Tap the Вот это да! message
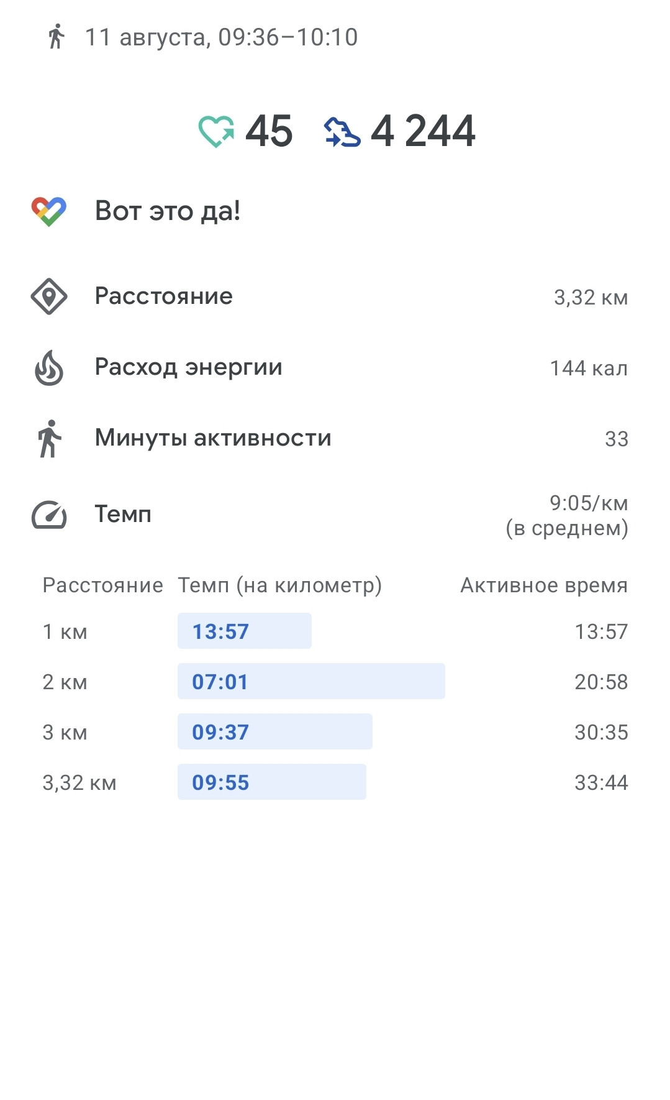 pyautogui.click(x=168, y=211)
